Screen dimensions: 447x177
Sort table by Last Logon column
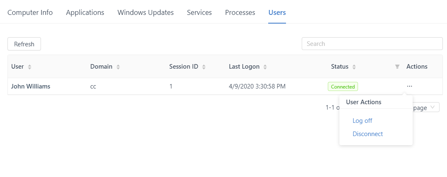tap(265, 67)
